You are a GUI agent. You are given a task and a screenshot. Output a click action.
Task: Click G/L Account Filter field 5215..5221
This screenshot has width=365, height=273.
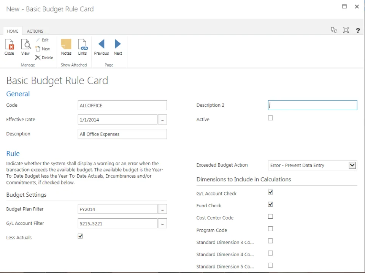tap(117, 224)
